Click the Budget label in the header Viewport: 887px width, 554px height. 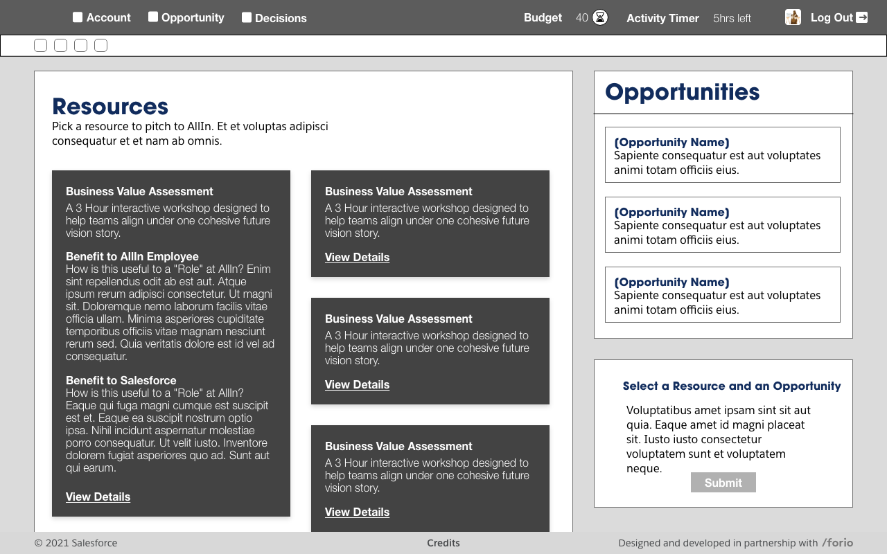click(x=543, y=17)
